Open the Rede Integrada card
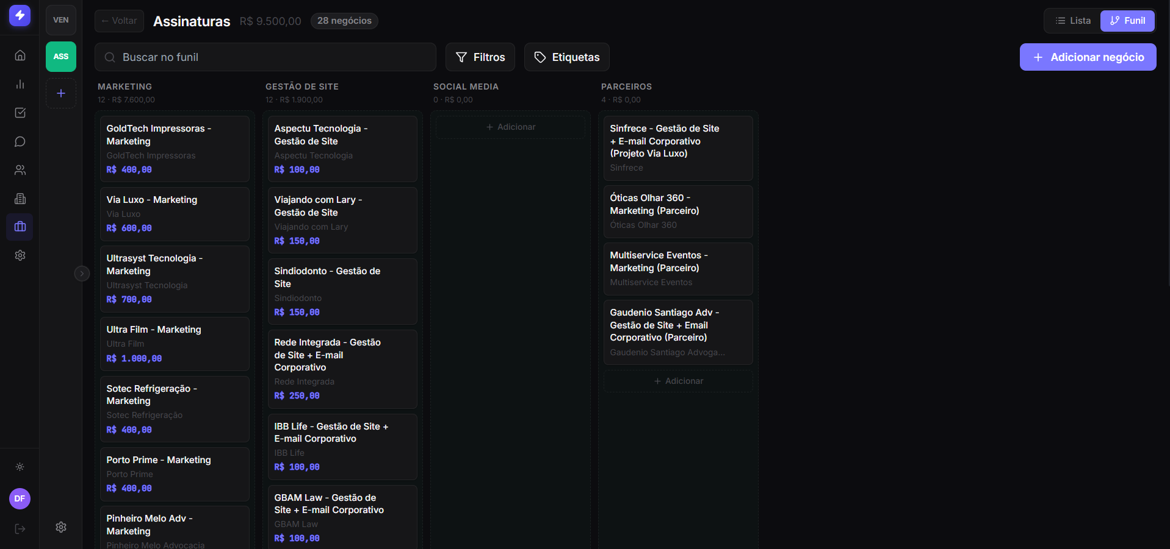The width and height of the screenshot is (1170, 549). coord(342,369)
